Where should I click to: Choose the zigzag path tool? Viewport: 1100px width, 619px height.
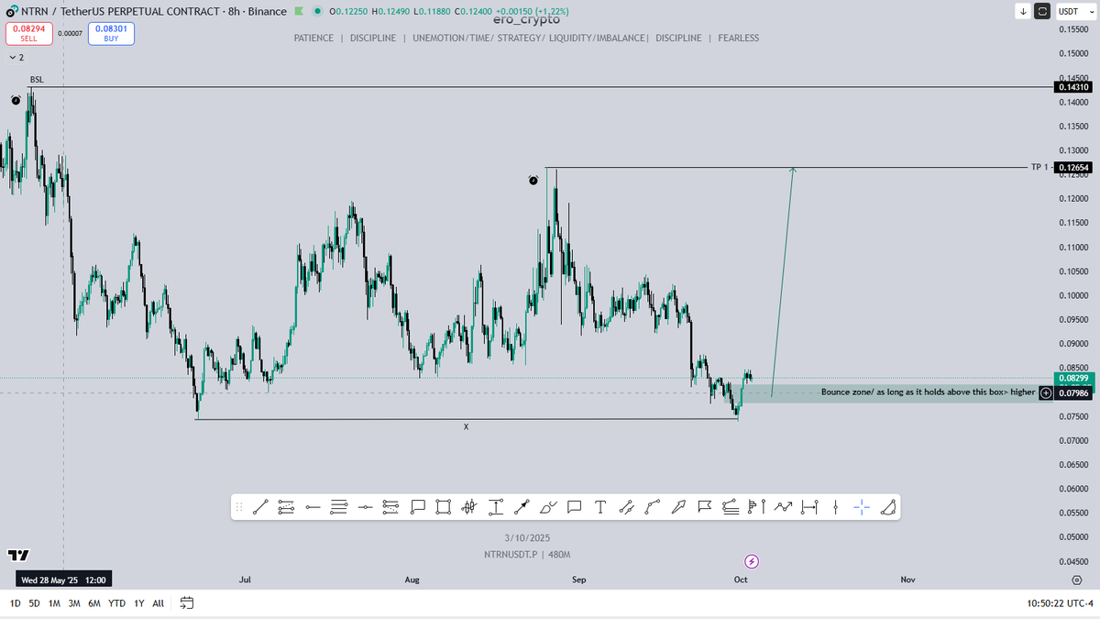pos(783,506)
